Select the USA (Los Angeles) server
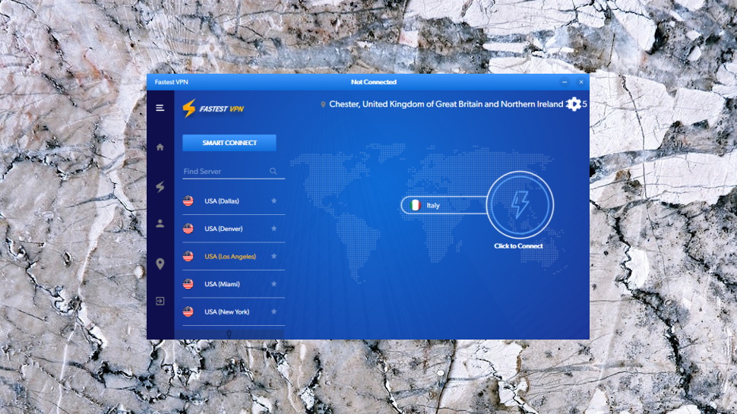The image size is (737, 414). click(x=233, y=257)
